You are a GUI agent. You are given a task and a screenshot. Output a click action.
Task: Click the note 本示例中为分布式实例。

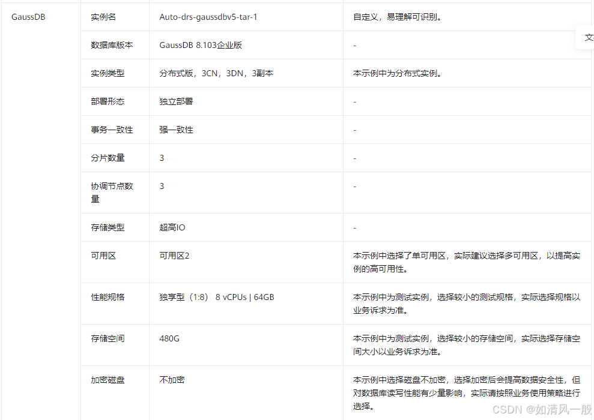tap(398, 73)
